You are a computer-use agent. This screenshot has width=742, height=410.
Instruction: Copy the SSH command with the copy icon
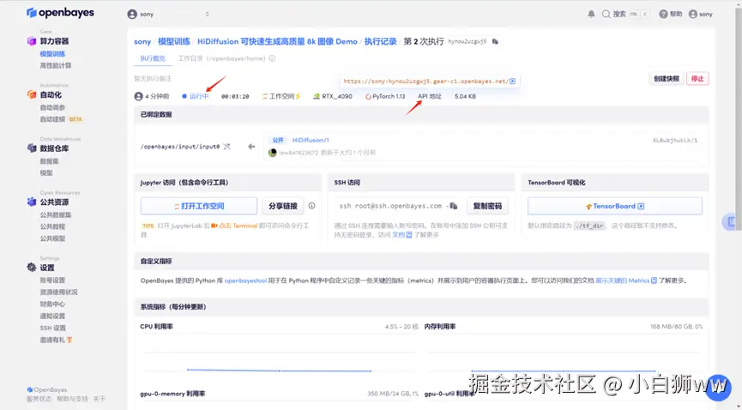pyautogui.click(x=454, y=206)
